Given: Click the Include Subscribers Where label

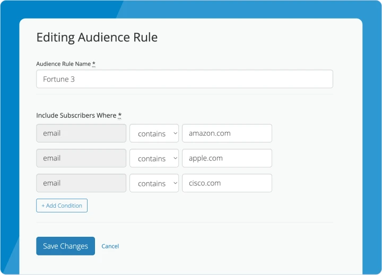Looking at the screenshot, I should (76, 116).
